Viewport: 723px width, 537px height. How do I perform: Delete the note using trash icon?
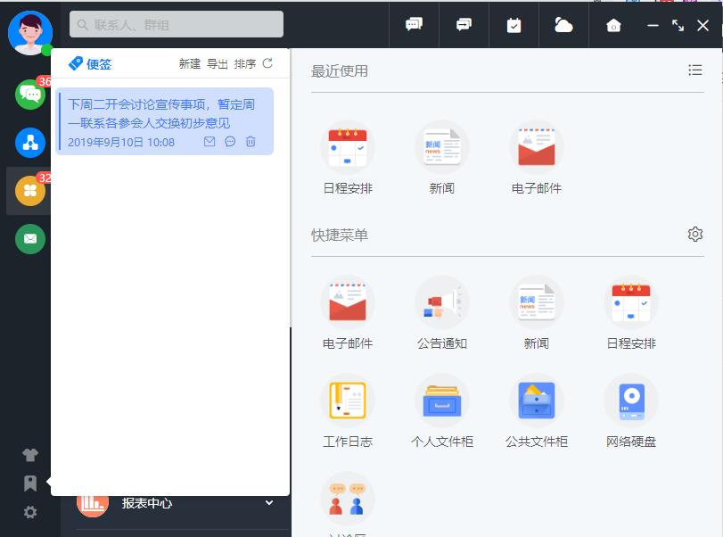tap(251, 142)
